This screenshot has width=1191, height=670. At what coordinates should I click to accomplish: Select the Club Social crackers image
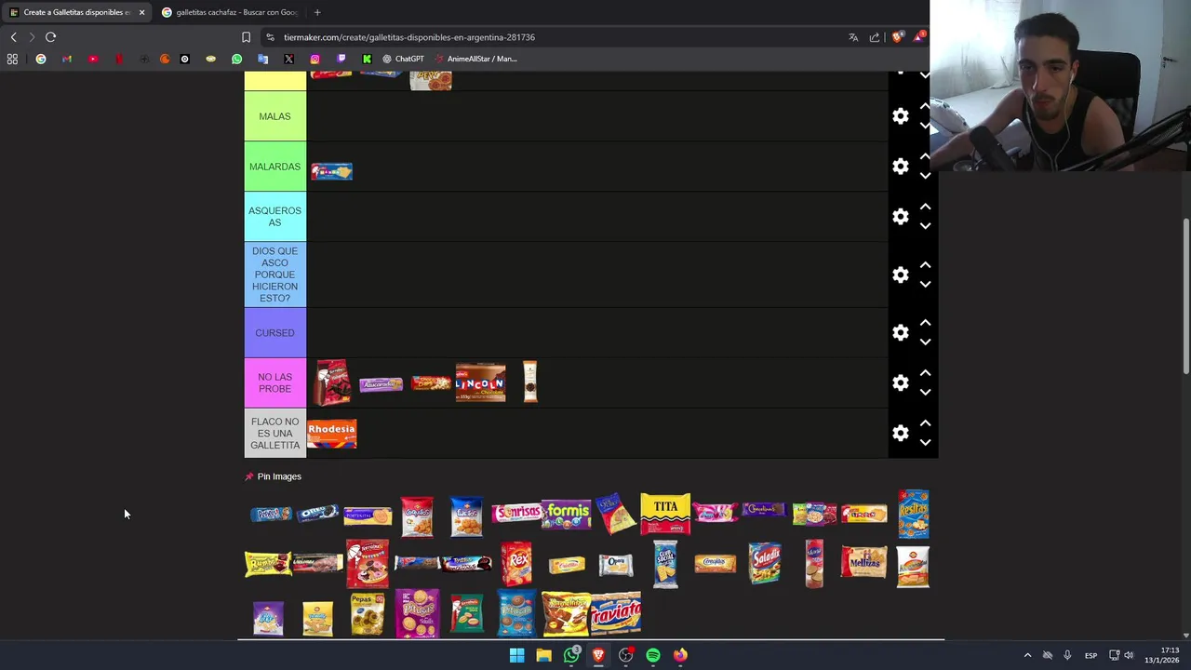tap(665, 564)
